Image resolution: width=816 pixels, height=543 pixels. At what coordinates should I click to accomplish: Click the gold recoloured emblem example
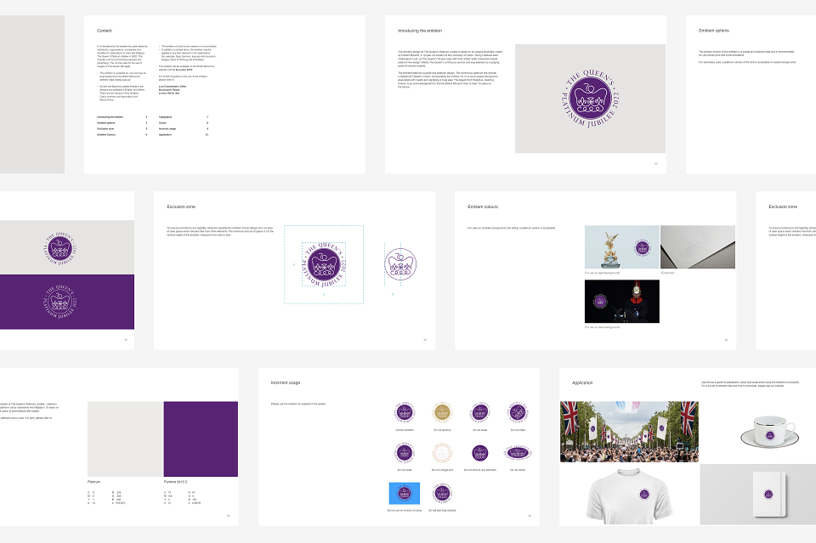(442, 413)
